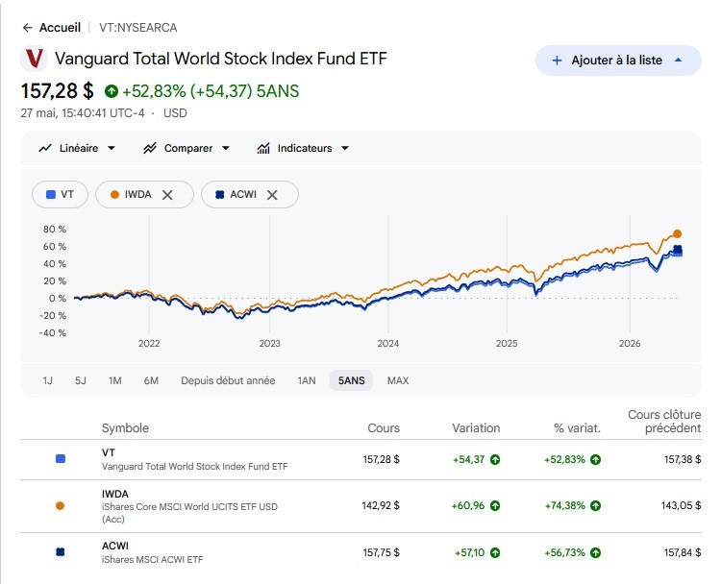Click the previous close 143,05 $
The height and width of the screenshot is (584, 721).
(681, 506)
